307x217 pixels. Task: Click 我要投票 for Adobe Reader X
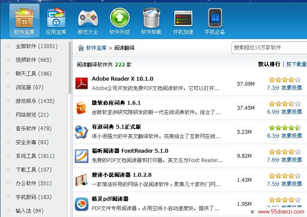[x=292, y=88]
